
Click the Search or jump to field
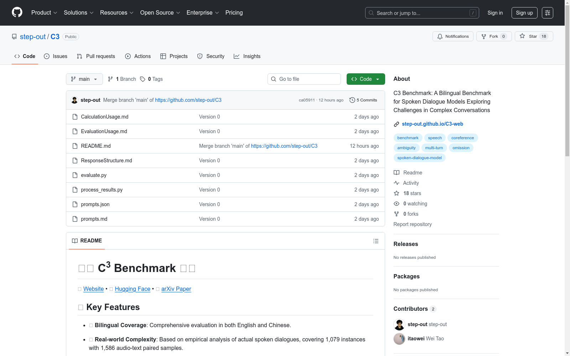coord(422,13)
